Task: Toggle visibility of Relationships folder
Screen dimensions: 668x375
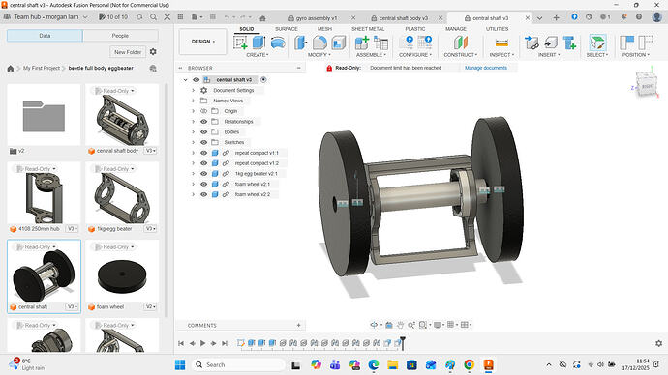Action: 203,122
